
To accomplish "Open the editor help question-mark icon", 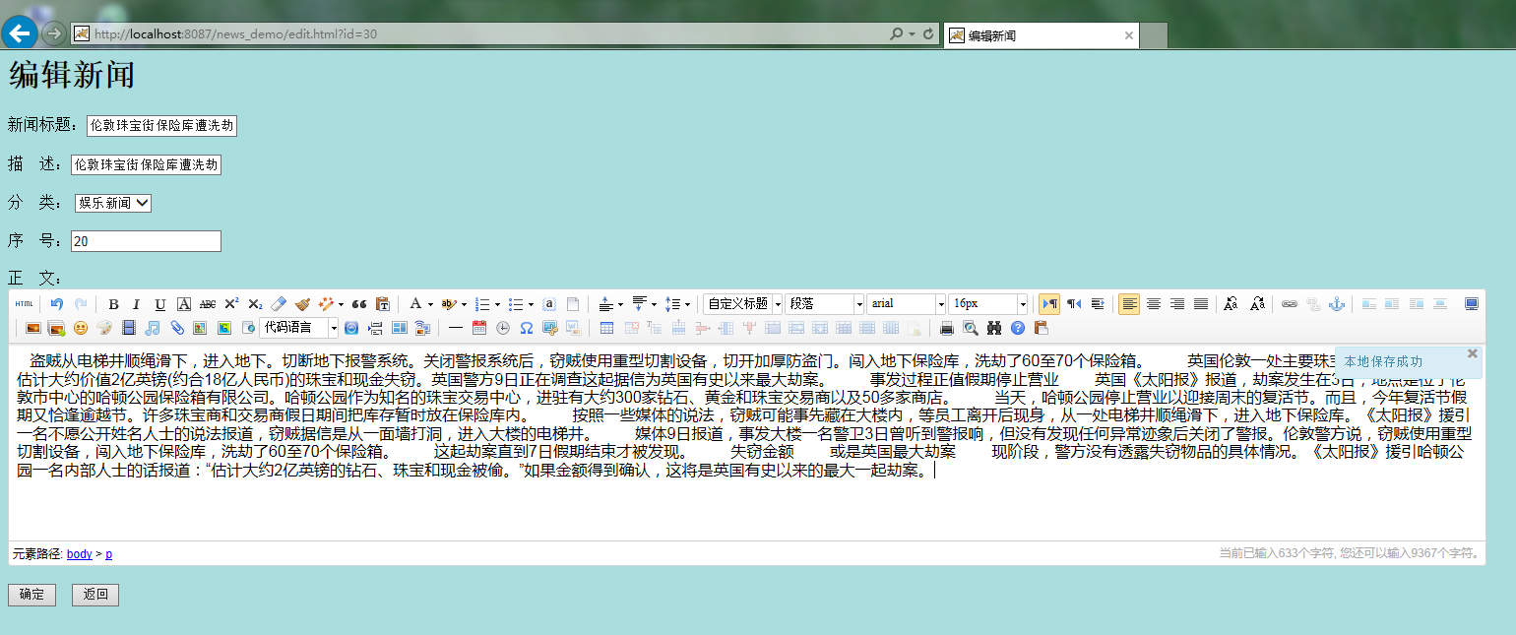I will (1018, 327).
